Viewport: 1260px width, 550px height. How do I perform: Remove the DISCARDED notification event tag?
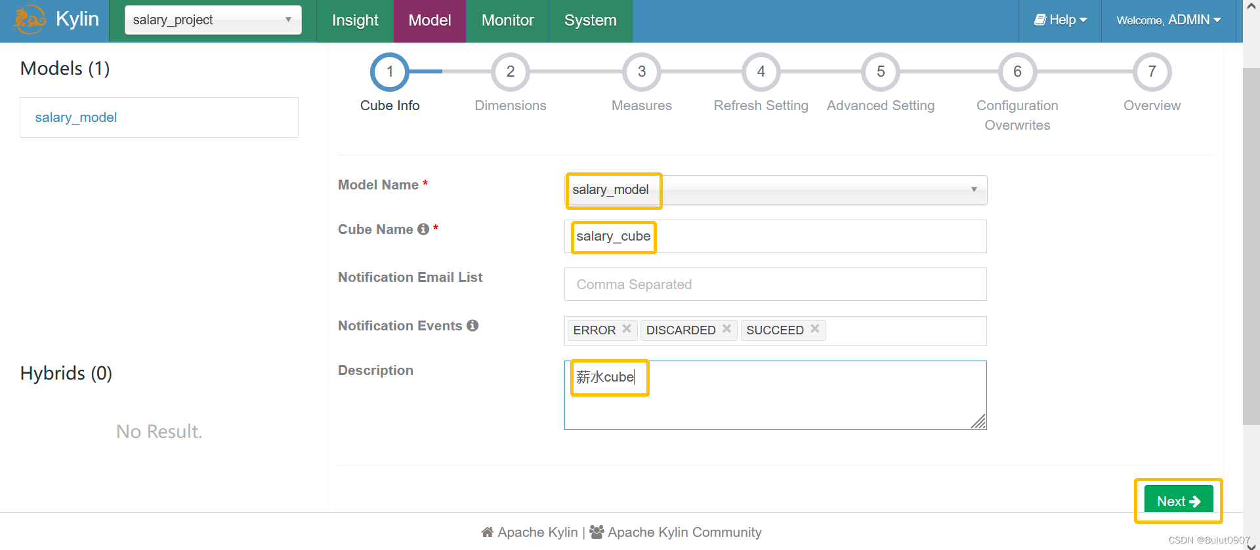coord(726,329)
